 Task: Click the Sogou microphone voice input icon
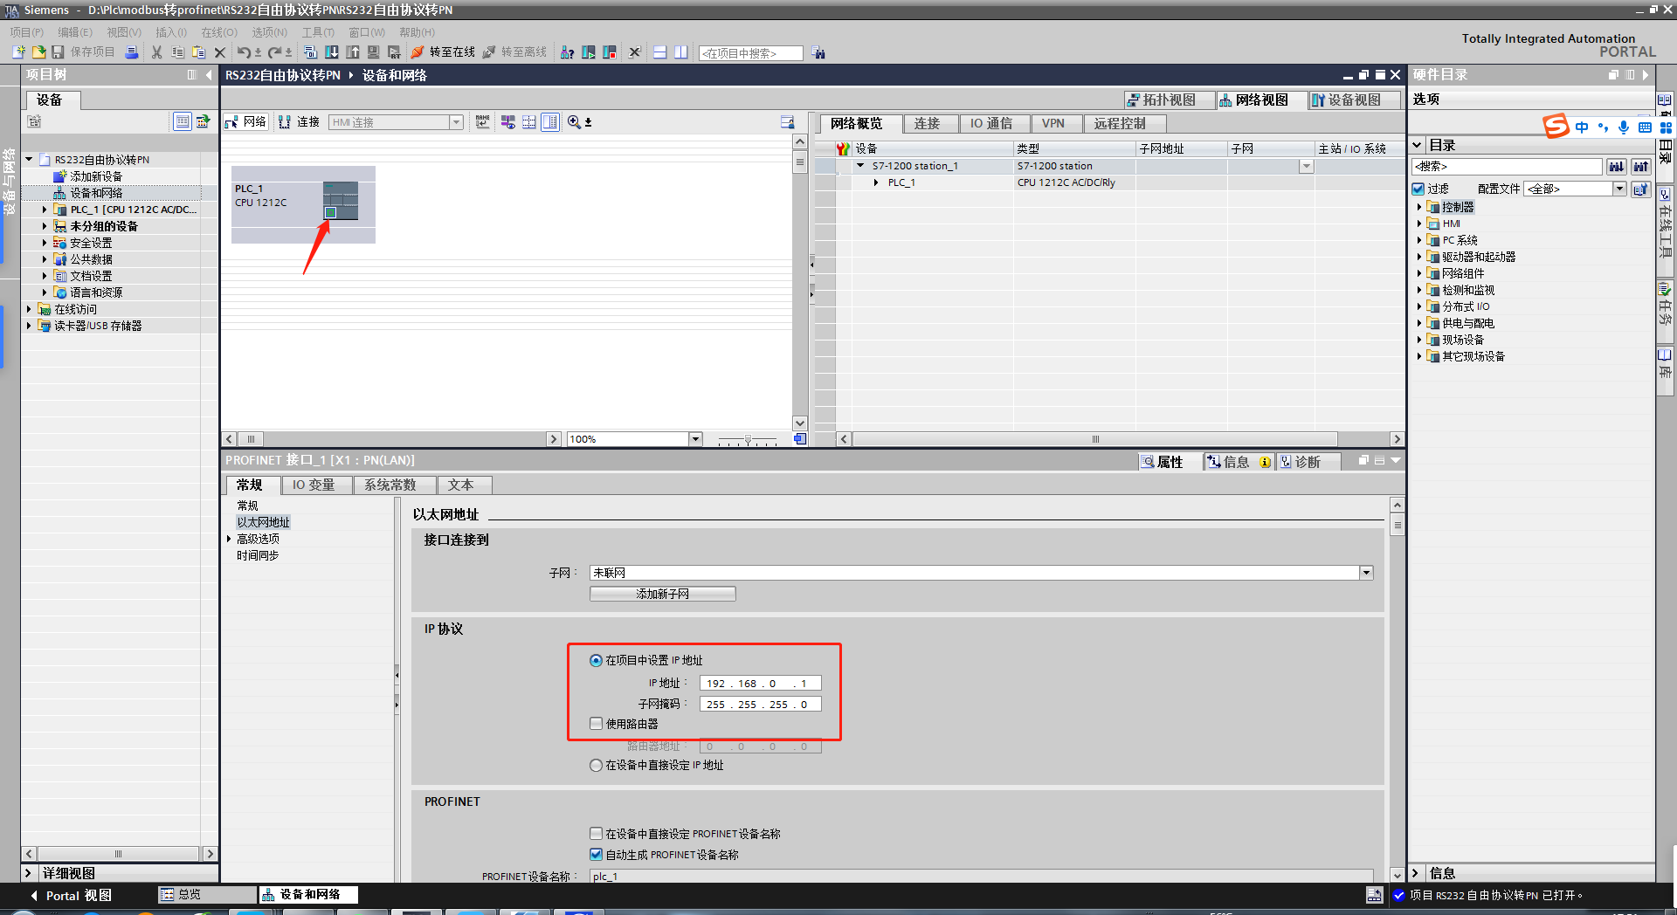[x=1624, y=127]
